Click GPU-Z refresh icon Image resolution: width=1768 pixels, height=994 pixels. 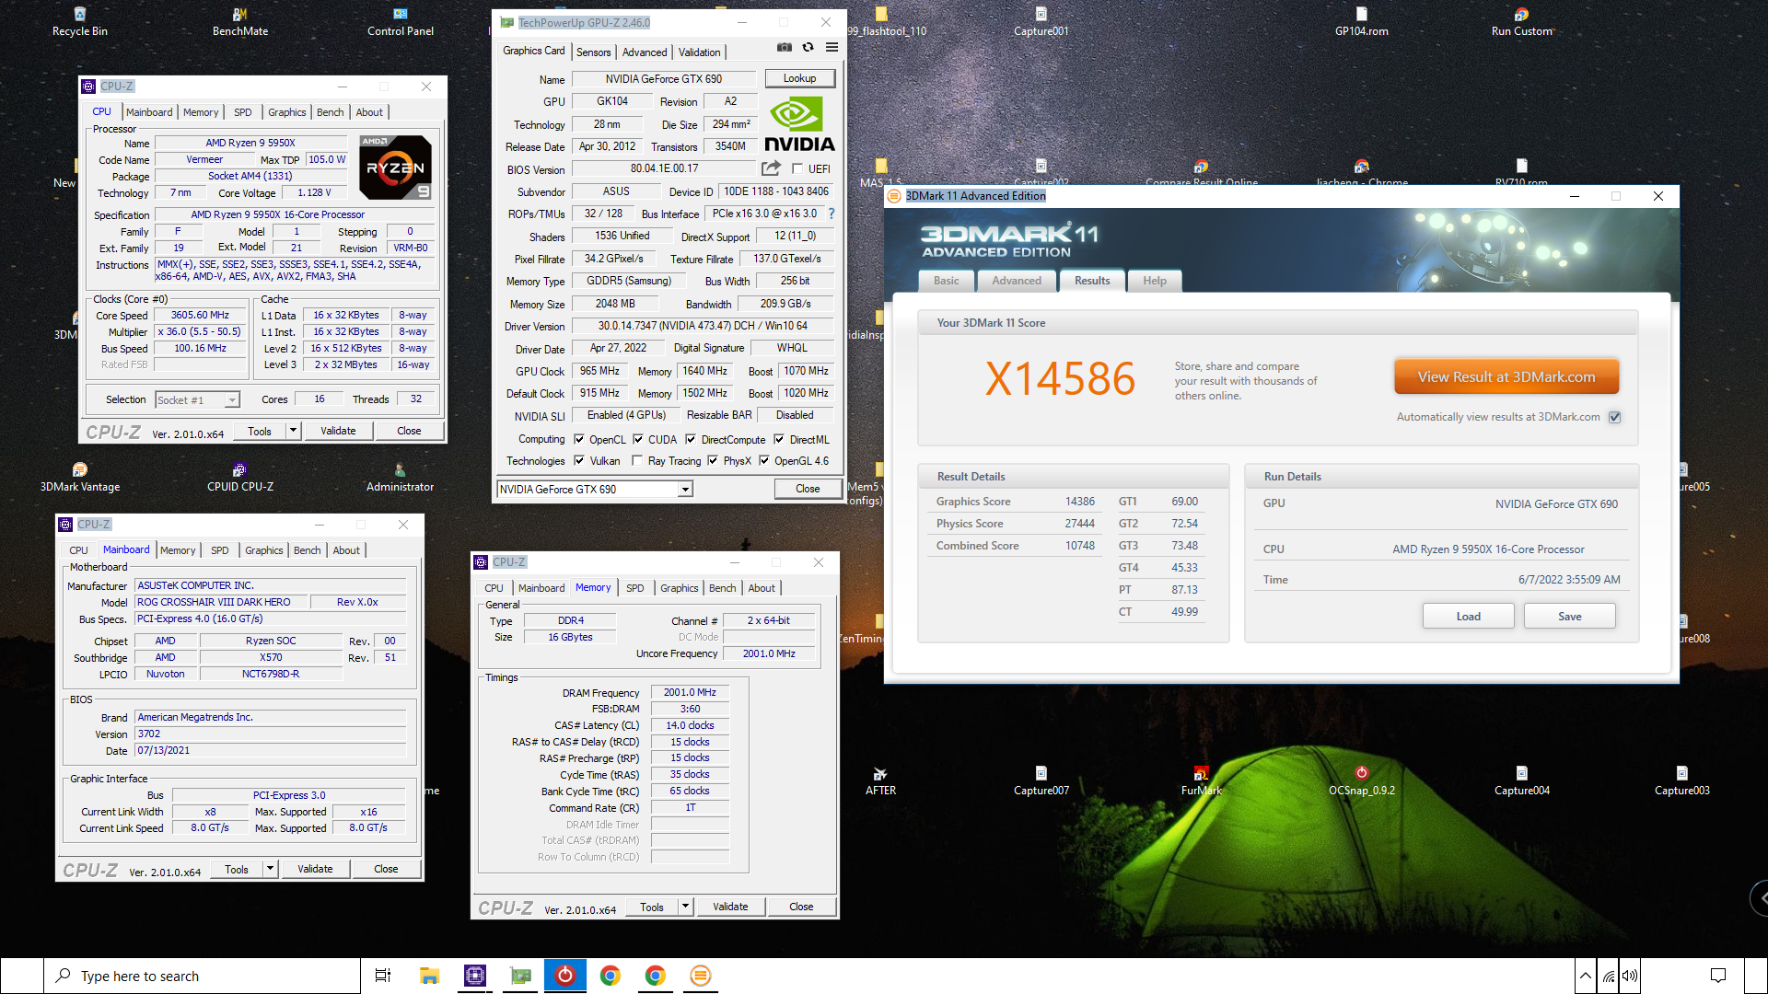(x=808, y=47)
